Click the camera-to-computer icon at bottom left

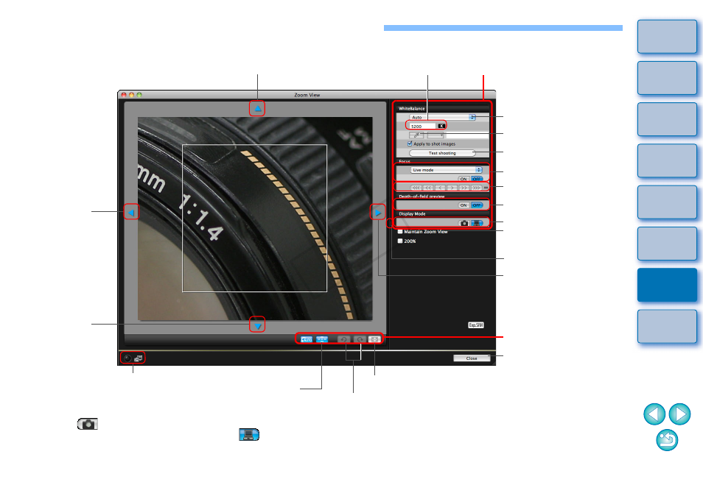tap(139, 358)
